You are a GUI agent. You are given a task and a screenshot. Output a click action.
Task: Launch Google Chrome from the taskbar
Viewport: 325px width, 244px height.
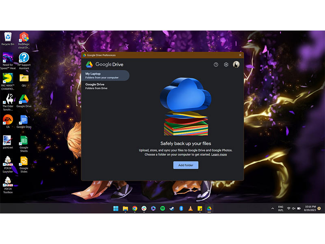coord(134,209)
